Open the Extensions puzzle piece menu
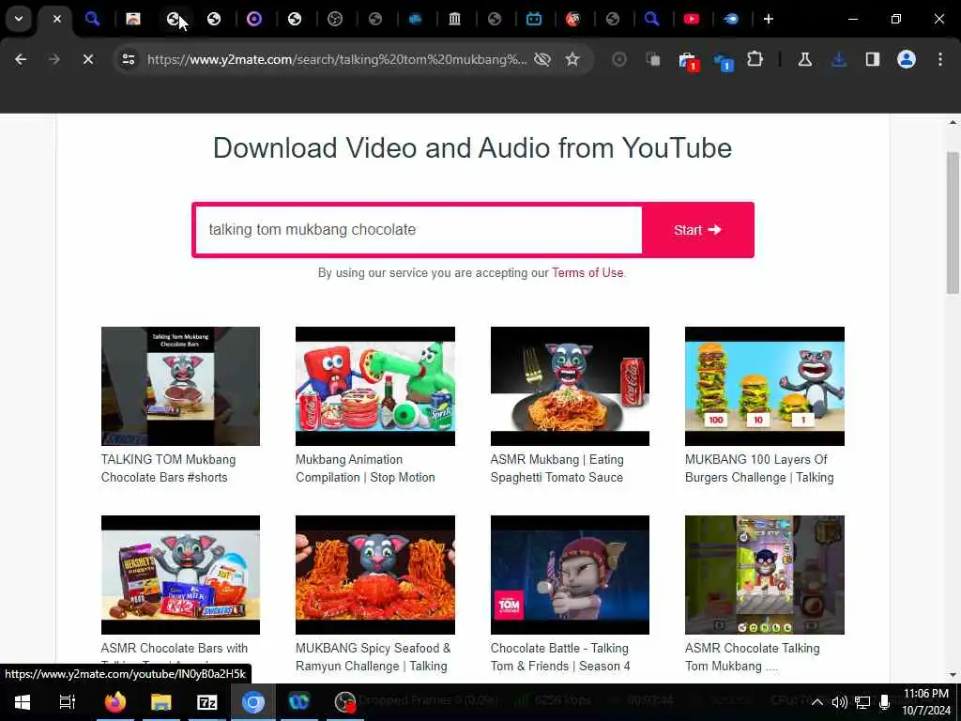This screenshot has height=721, width=961. coord(755,59)
